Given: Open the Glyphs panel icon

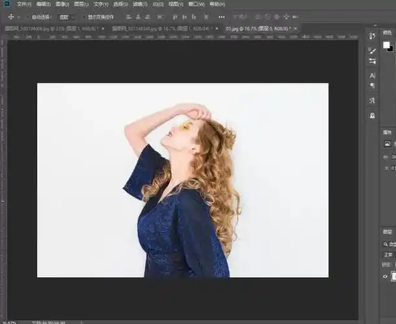Looking at the screenshot, I should pos(372,100).
